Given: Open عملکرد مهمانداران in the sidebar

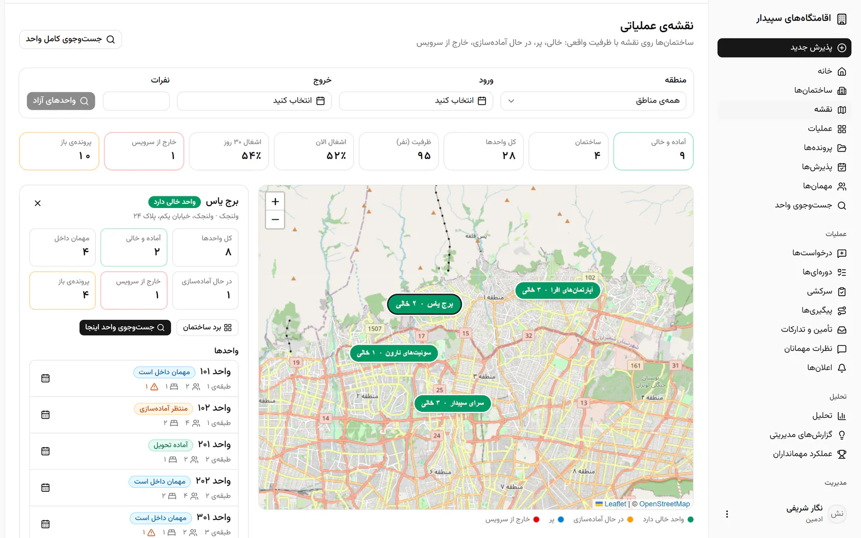Looking at the screenshot, I should [x=784, y=454].
